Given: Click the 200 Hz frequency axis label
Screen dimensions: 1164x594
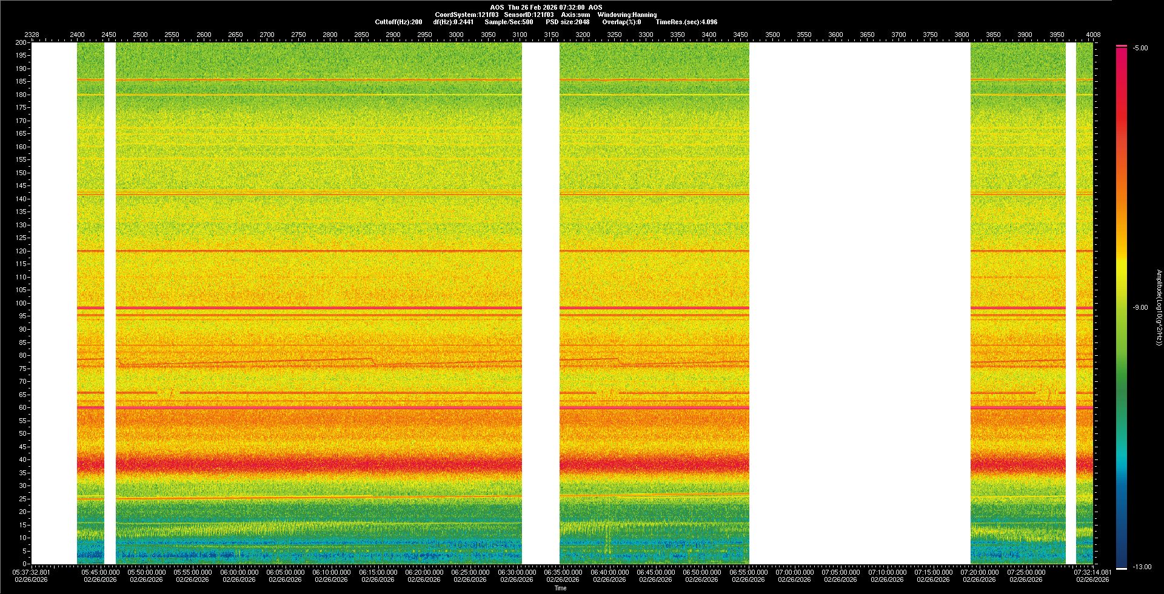Looking at the screenshot, I should 21,43.
